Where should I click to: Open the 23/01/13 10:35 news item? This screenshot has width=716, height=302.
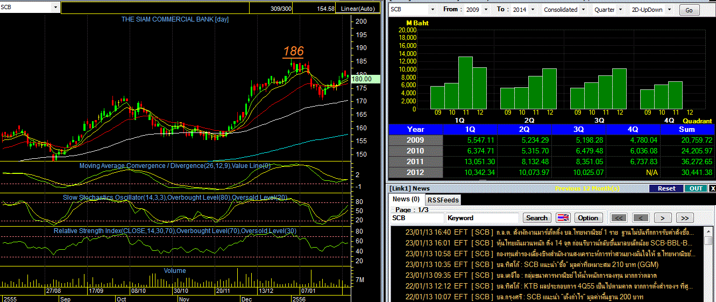coord(546,264)
